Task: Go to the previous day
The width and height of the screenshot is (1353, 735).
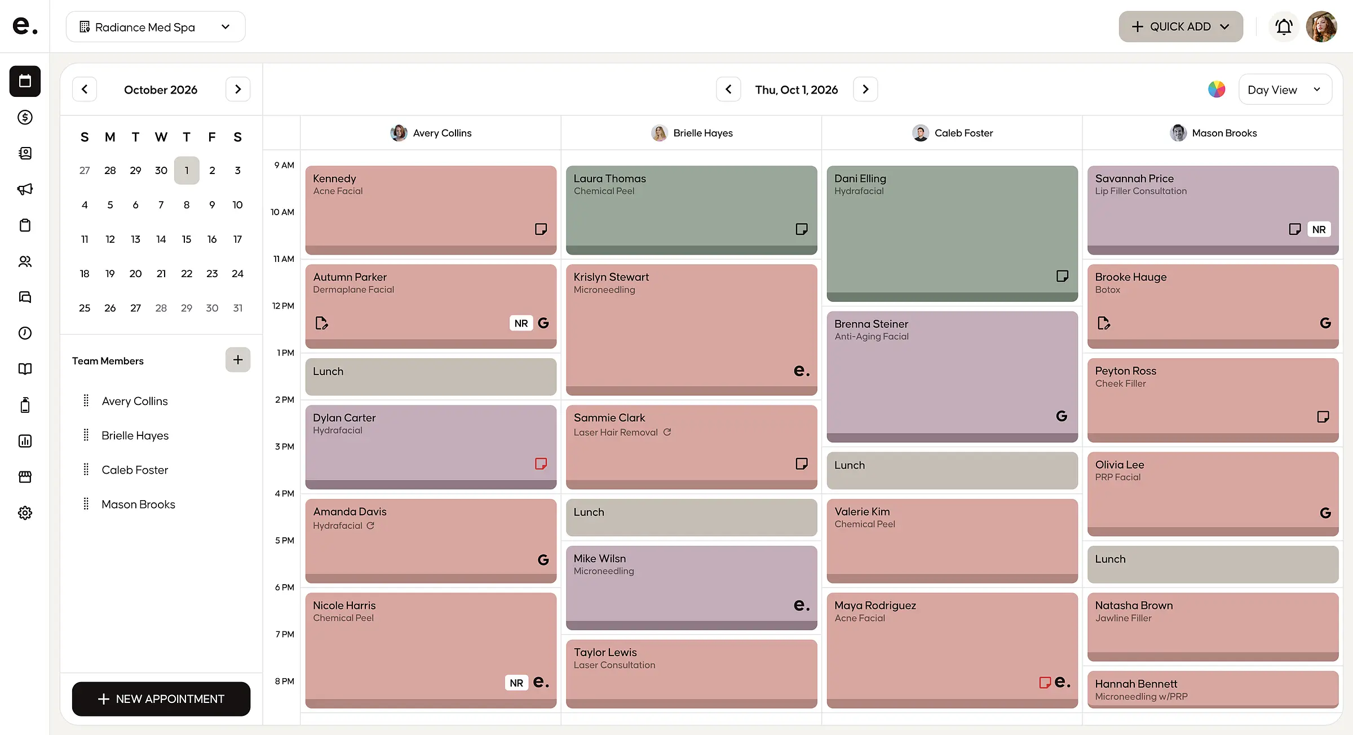Action: 728,89
